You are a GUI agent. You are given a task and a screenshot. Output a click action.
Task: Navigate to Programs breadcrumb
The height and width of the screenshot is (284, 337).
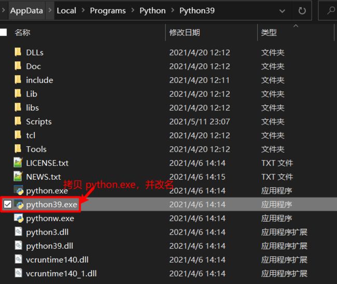108,10
